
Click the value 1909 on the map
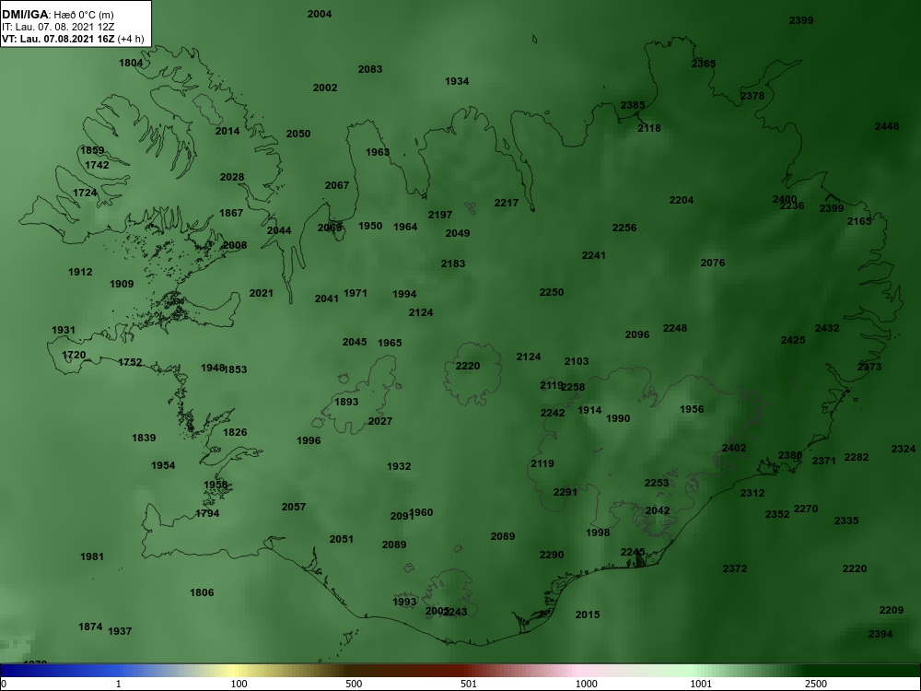pos(122,285)
